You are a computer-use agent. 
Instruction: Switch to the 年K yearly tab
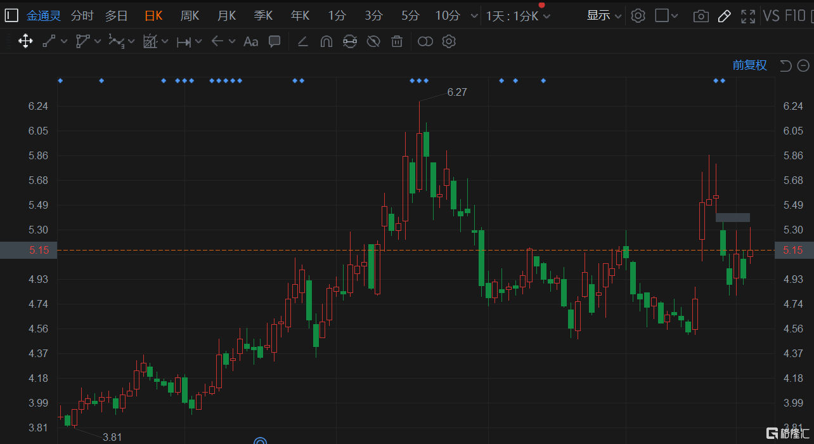300,16
